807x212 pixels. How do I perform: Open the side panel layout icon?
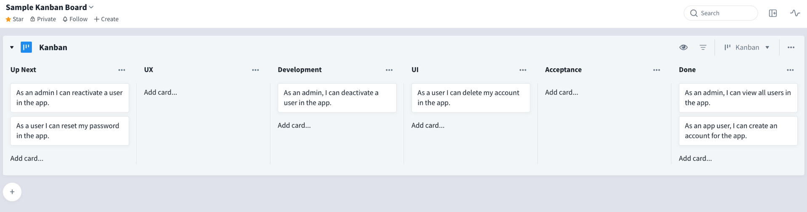pos(773,13)
